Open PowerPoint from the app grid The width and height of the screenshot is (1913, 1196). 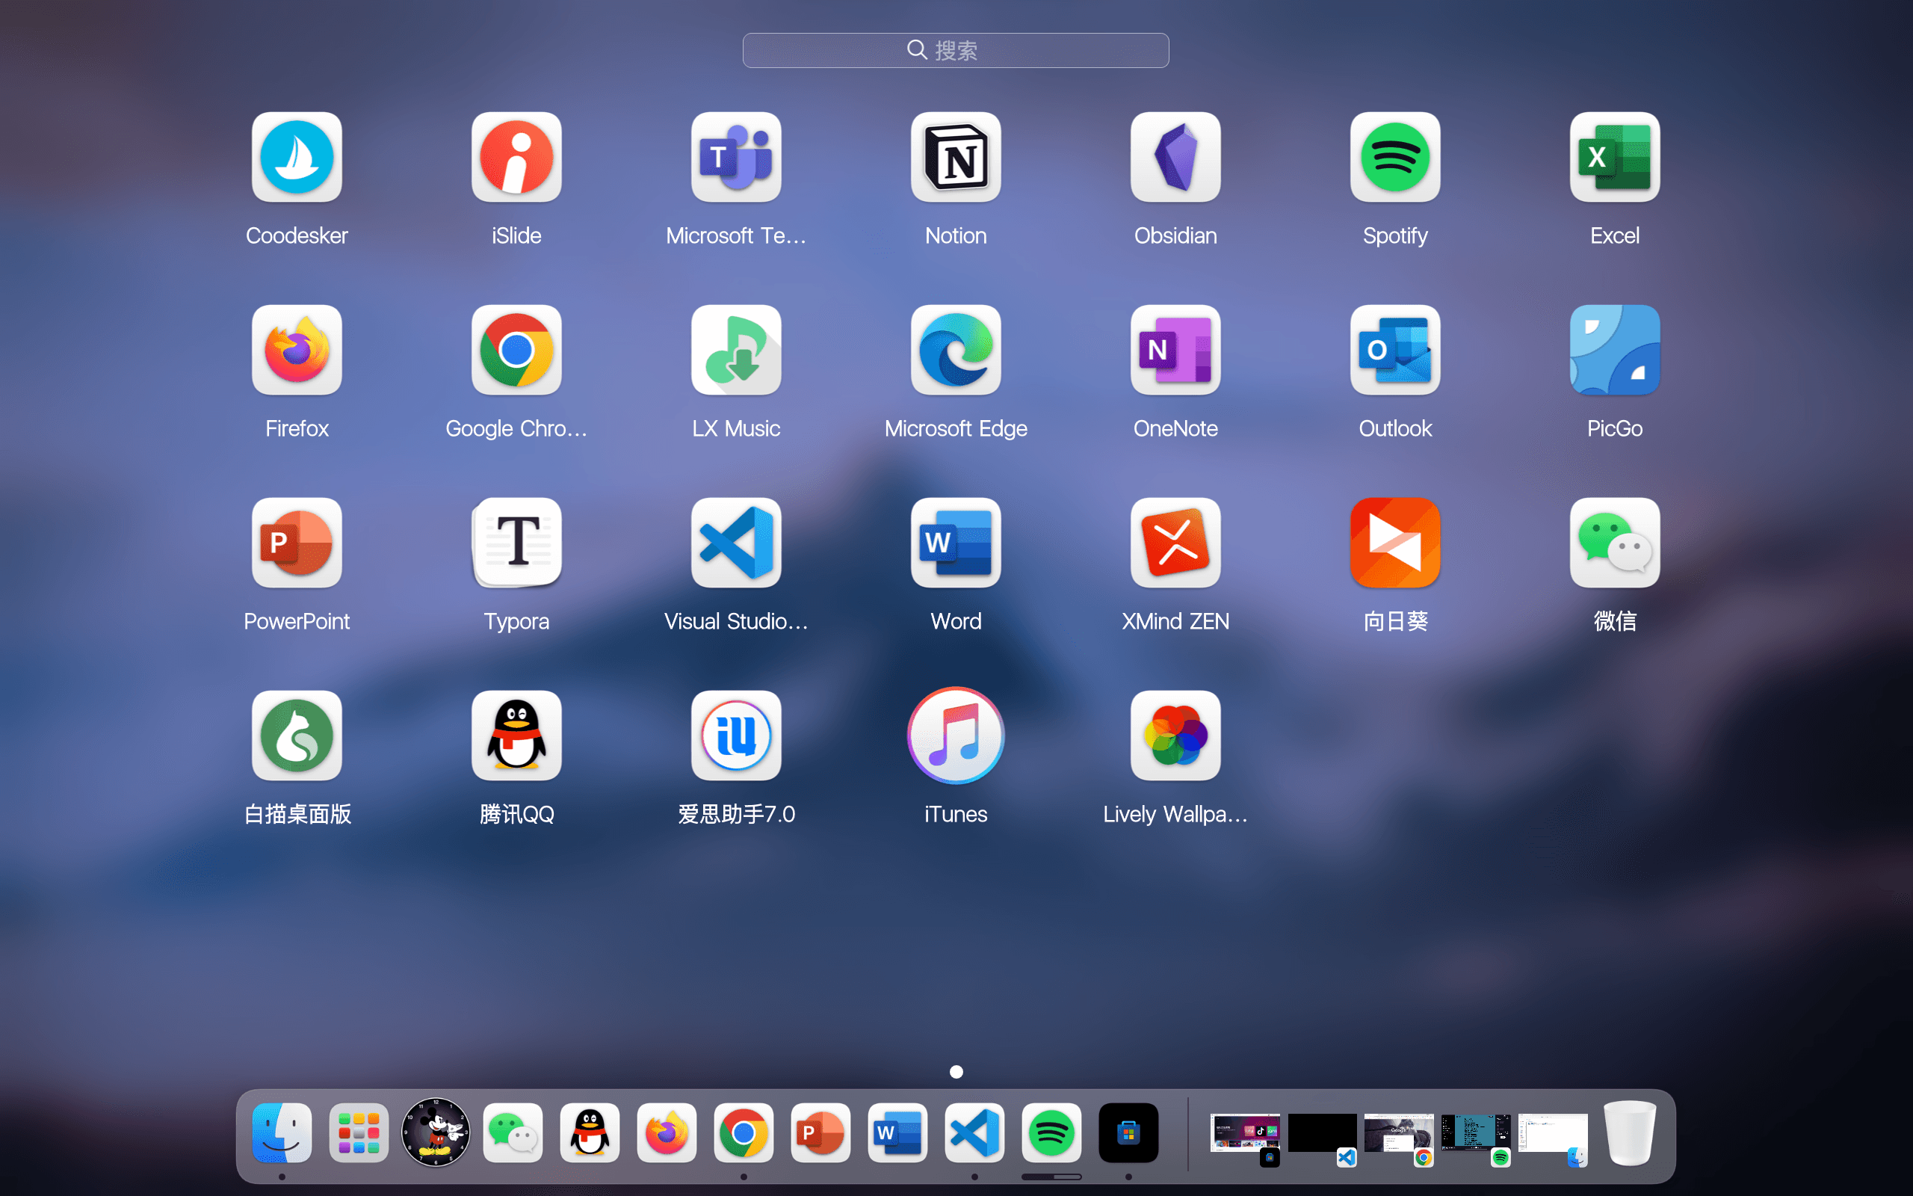click(297, 543)
